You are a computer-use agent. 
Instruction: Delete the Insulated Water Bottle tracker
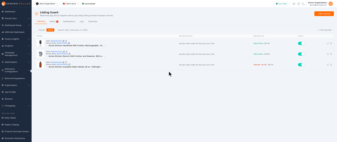(x=331, y=65)
